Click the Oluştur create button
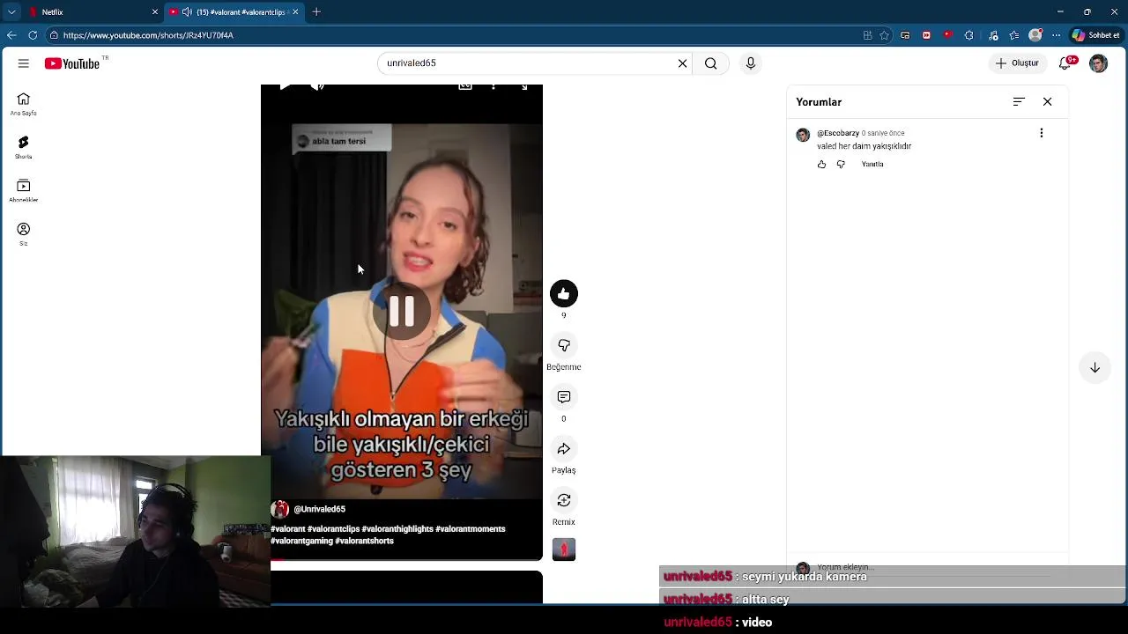Image resolution: width=1128 pixels, height=634 pixels. click(x=1018, y=63)
